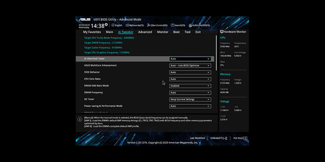Open the CPU Core Ratio dropdown
This screenshot has height=162, width=325.
pos(190,79)
